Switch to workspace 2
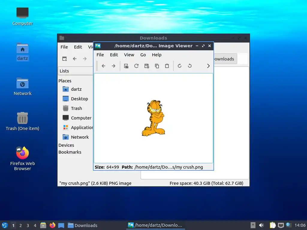Screen dimensions: 307x230 tap(21, 226)
